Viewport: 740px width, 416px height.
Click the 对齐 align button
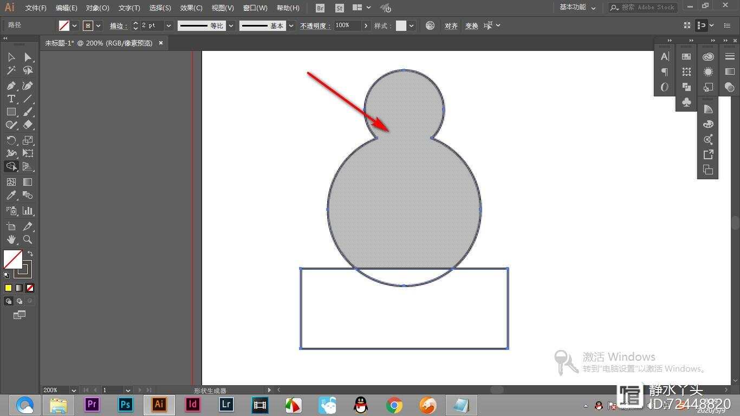(x=451, y=25)
